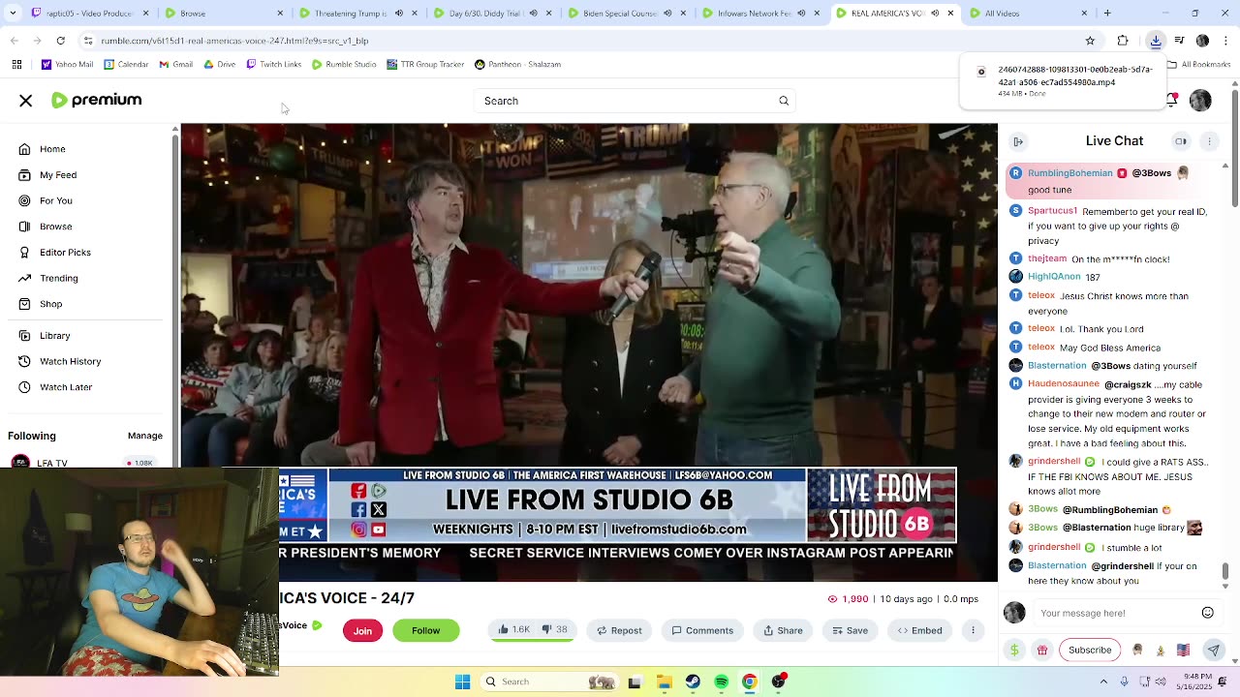
Task: Open the Rumble Studio bookmark
Action: point(344,65)
